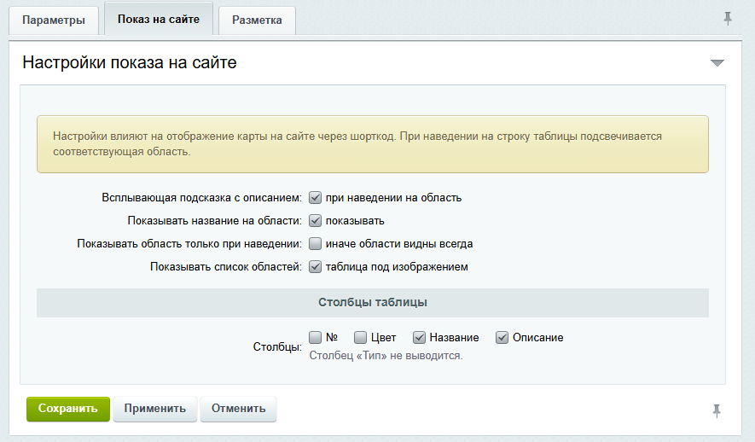
Task: Click the pin icon beside the tabs
Action: click(728, 19)
